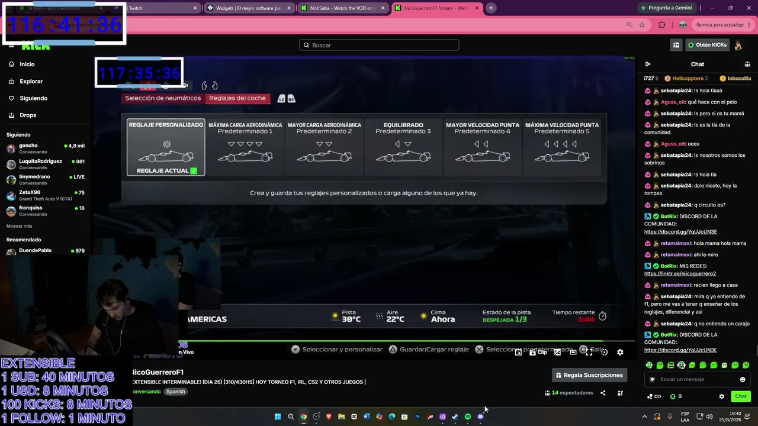Open Steam from the taskbar
758x426 pixels.
point(455,417)
